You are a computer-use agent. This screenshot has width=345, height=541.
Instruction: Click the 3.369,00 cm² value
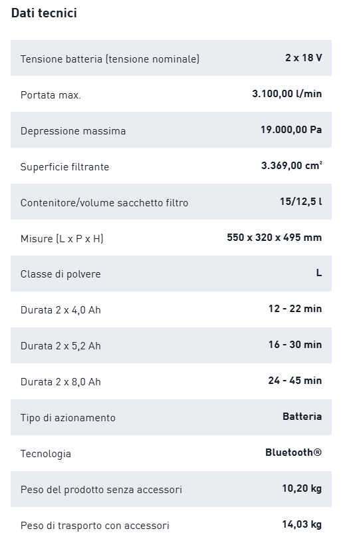point(292,166)
